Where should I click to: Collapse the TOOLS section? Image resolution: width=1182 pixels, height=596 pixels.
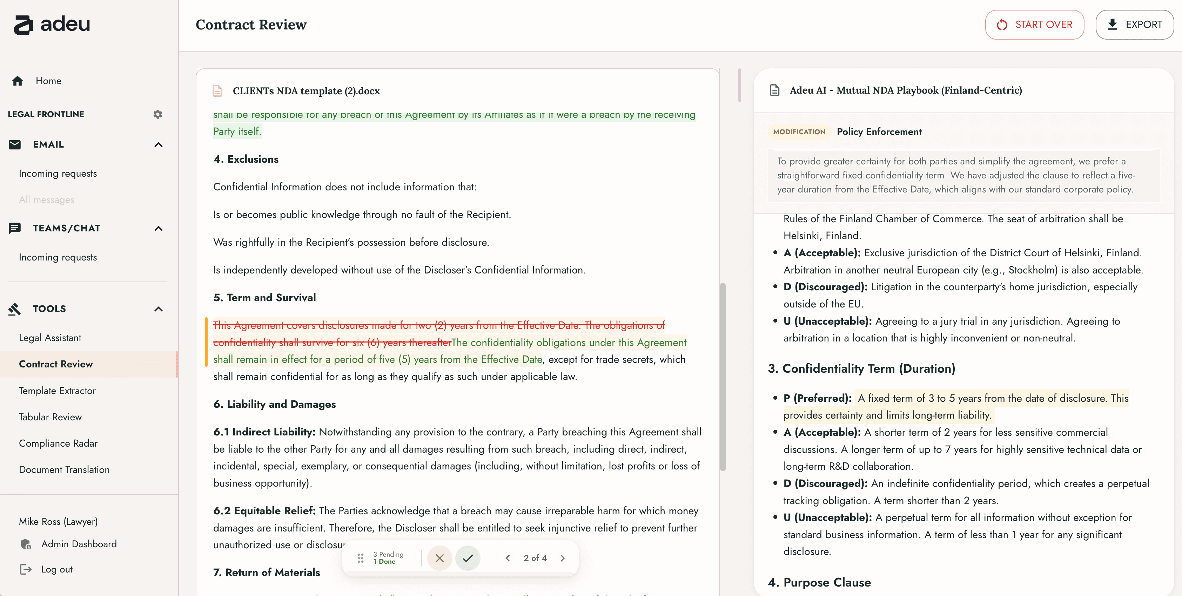159,309
